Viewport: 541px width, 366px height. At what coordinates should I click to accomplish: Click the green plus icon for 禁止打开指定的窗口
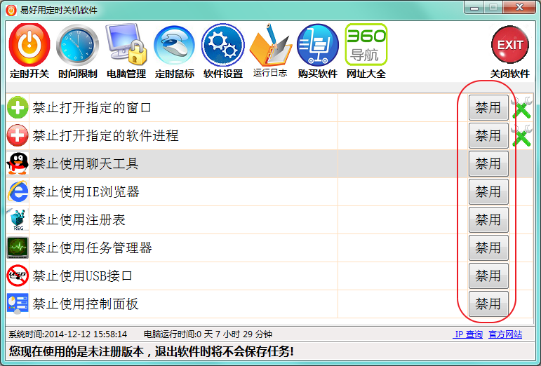18,107
